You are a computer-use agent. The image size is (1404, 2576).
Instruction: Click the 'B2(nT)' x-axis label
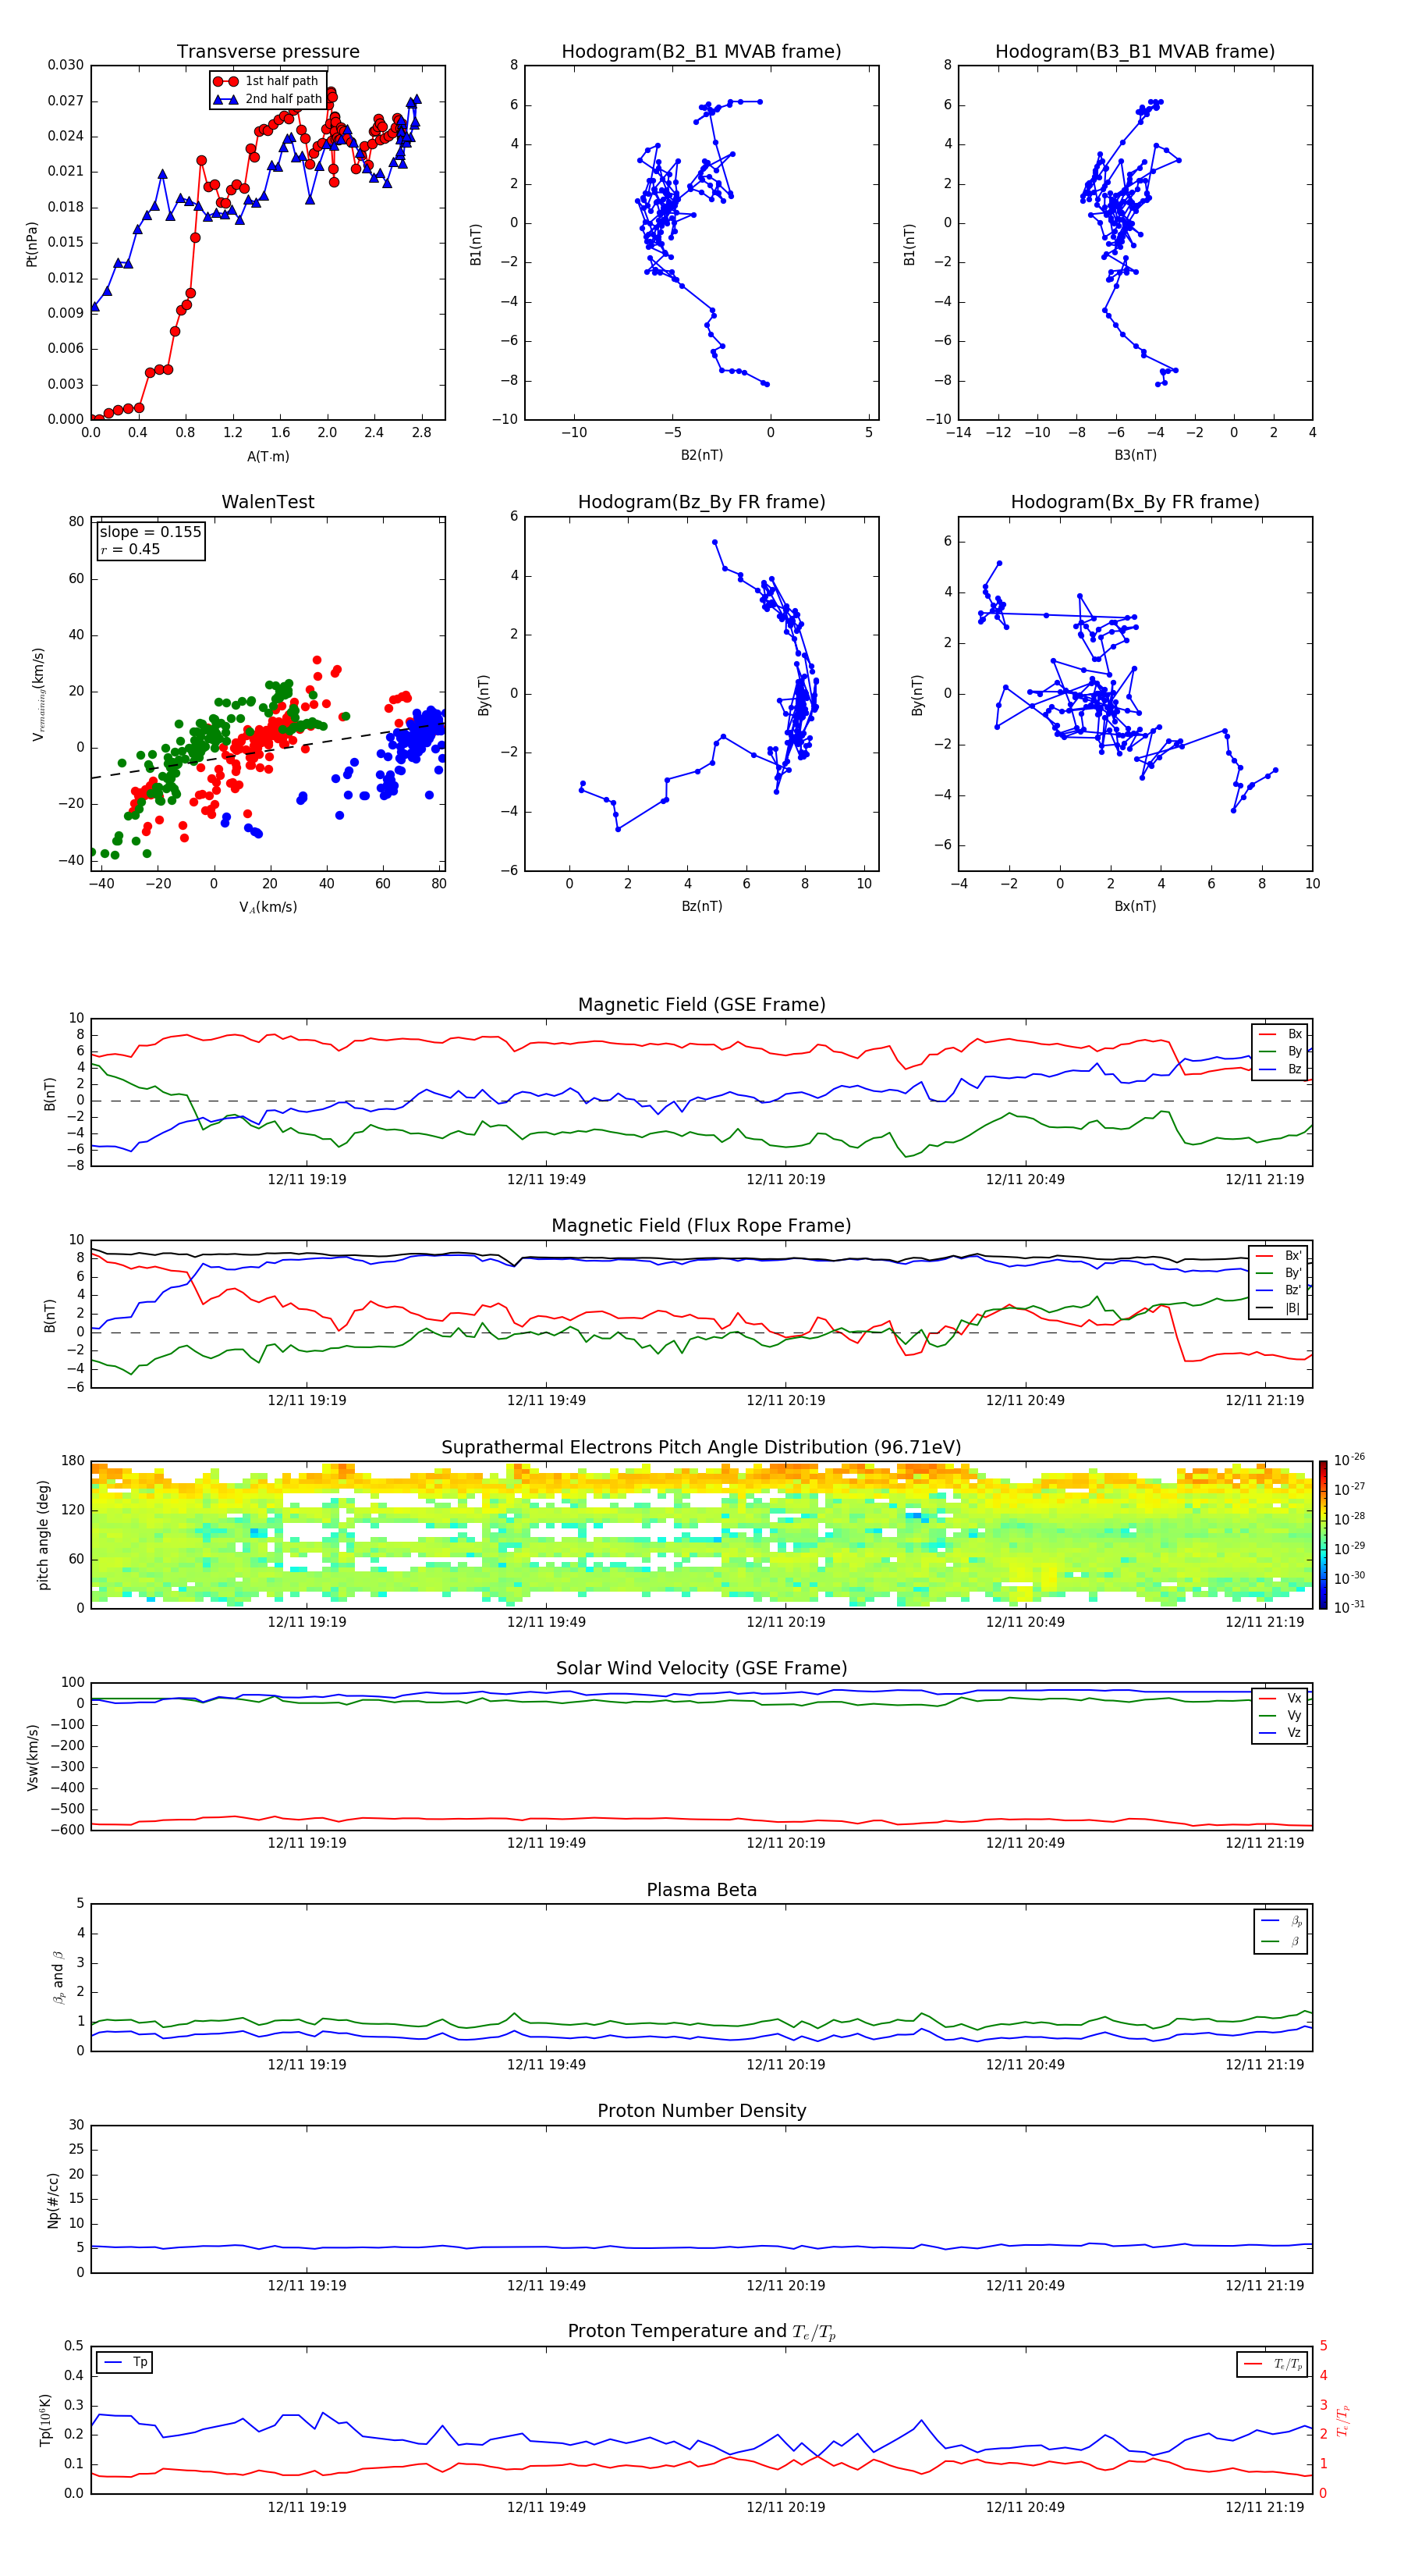pos(701,455)
